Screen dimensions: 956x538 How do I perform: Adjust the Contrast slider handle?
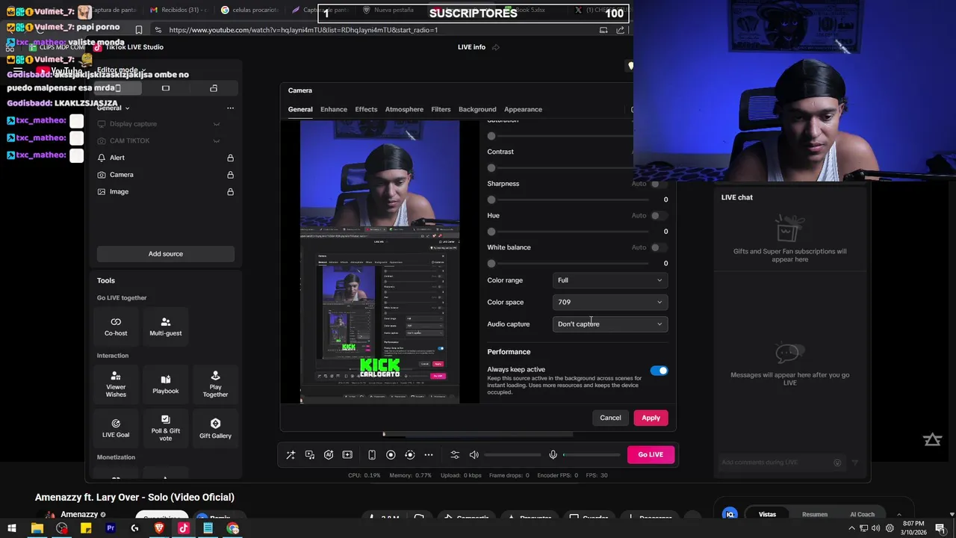(491, 167)
